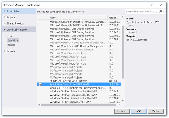Select the Recent subcategory

(x=11, y=45)
